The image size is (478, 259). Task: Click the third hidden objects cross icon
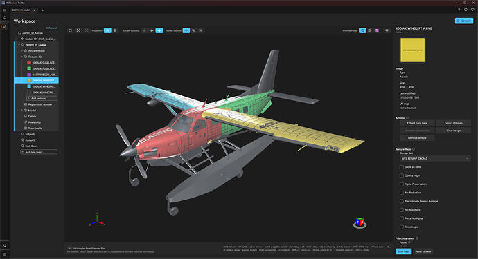[x=201, y=30]
